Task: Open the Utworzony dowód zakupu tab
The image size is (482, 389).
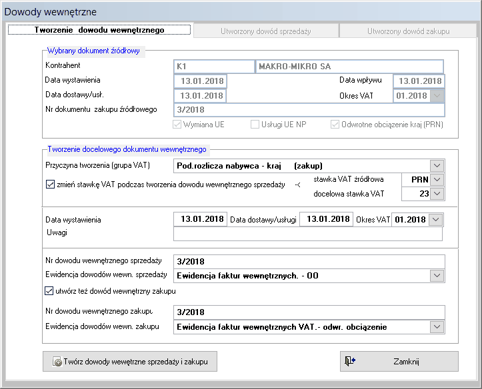Action: [408, 31]
